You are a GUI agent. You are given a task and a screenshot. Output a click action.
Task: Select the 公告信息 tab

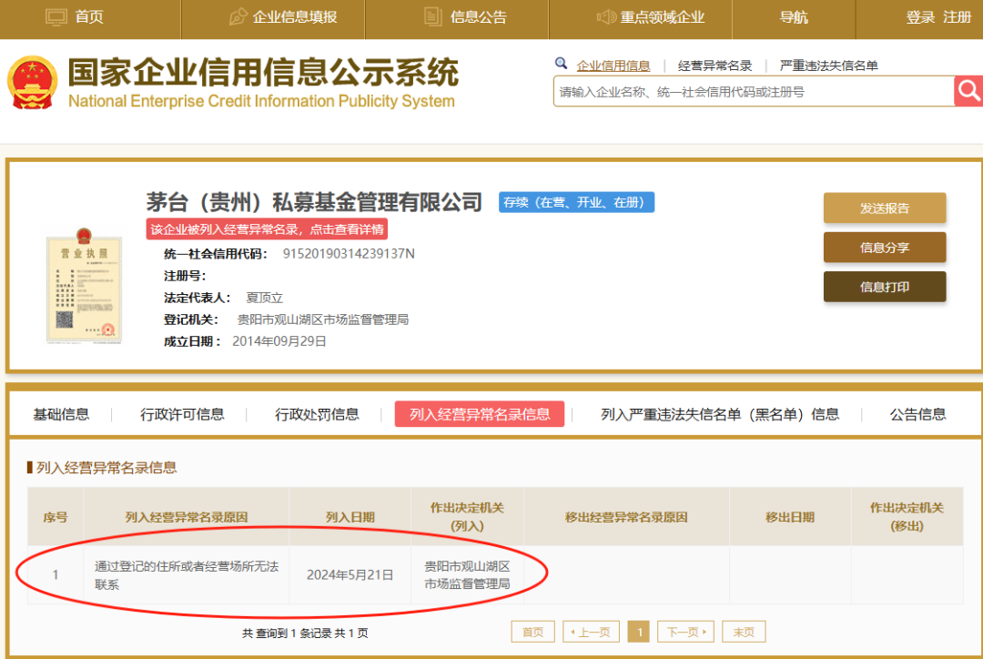tap(917, 413)
